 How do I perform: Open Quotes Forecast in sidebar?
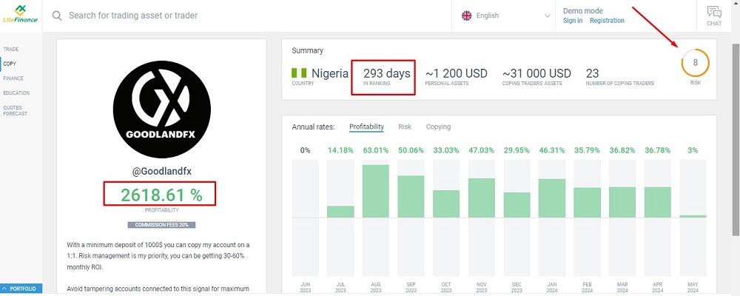pos(15,111)
